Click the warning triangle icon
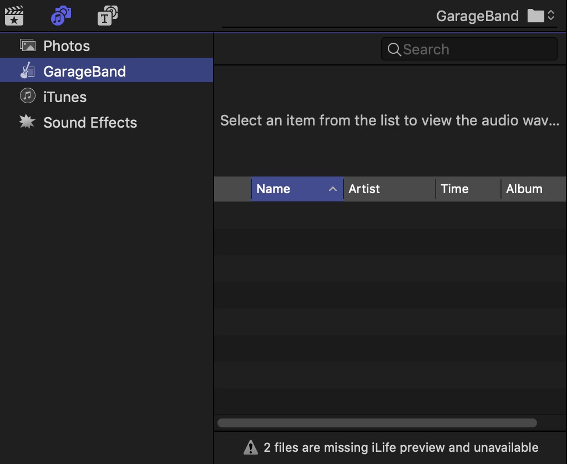The height and width of the screenshot is (464, 567). (x=251, y=447)
